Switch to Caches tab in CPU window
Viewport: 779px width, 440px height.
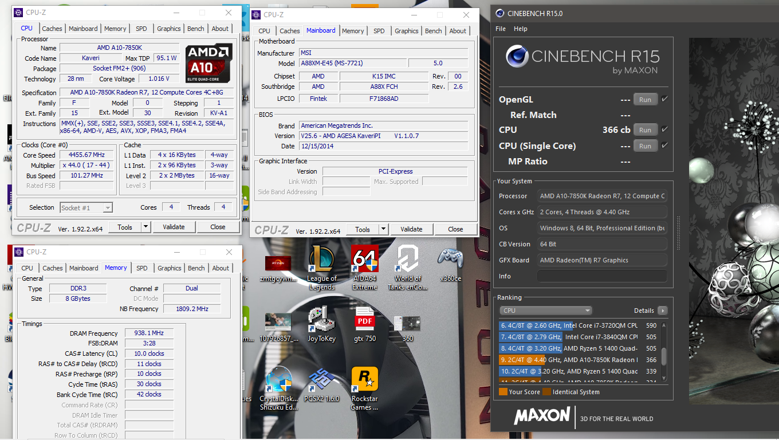click(52, 29)
